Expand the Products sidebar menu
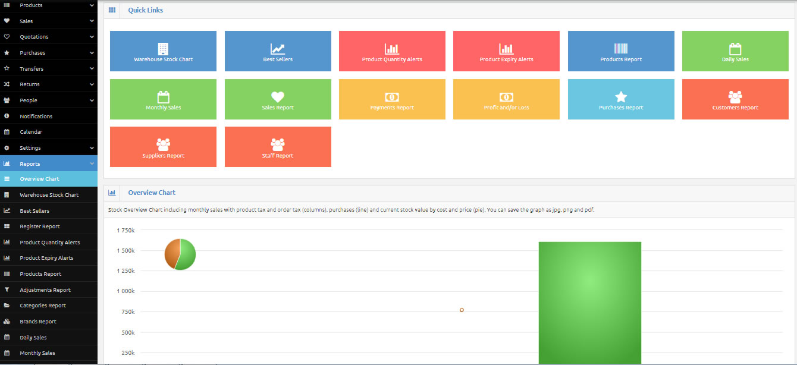Image resolution: width=797 pixels, height=365 pixels. tap(49, 5)
